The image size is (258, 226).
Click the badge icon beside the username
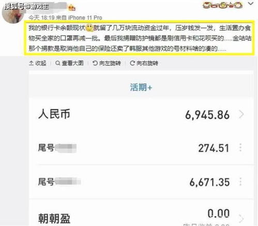pyautogui.click(x=72, y=8)
